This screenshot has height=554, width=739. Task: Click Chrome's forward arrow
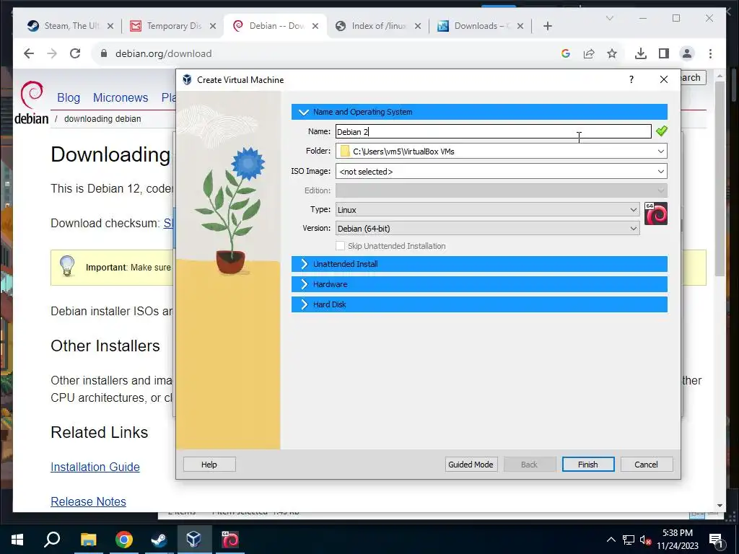coord(52,53)
